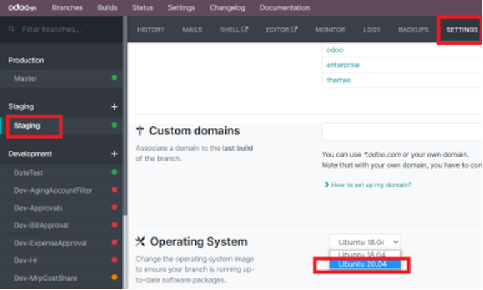
Task: Choose Ubuntu 20.04 option in list
Action: (x=365, y=264)
